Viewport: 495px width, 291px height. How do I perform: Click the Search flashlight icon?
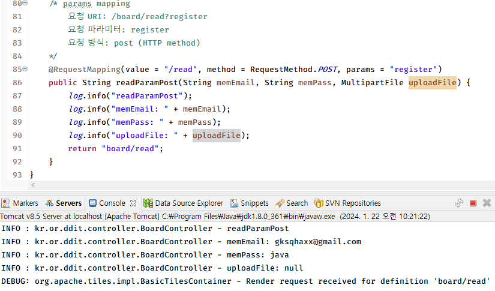tap(280, 203)
